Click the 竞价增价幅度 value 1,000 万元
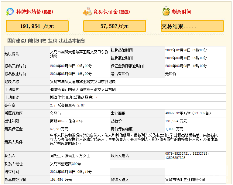233x185 pixels. (174, 129)
